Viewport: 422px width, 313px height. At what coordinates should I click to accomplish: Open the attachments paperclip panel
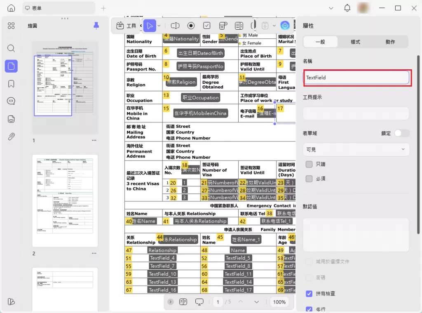point(11,137)
